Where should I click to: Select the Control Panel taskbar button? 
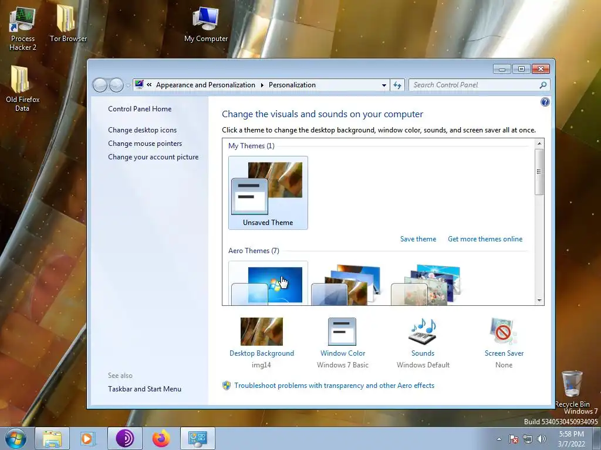(198, 438)
